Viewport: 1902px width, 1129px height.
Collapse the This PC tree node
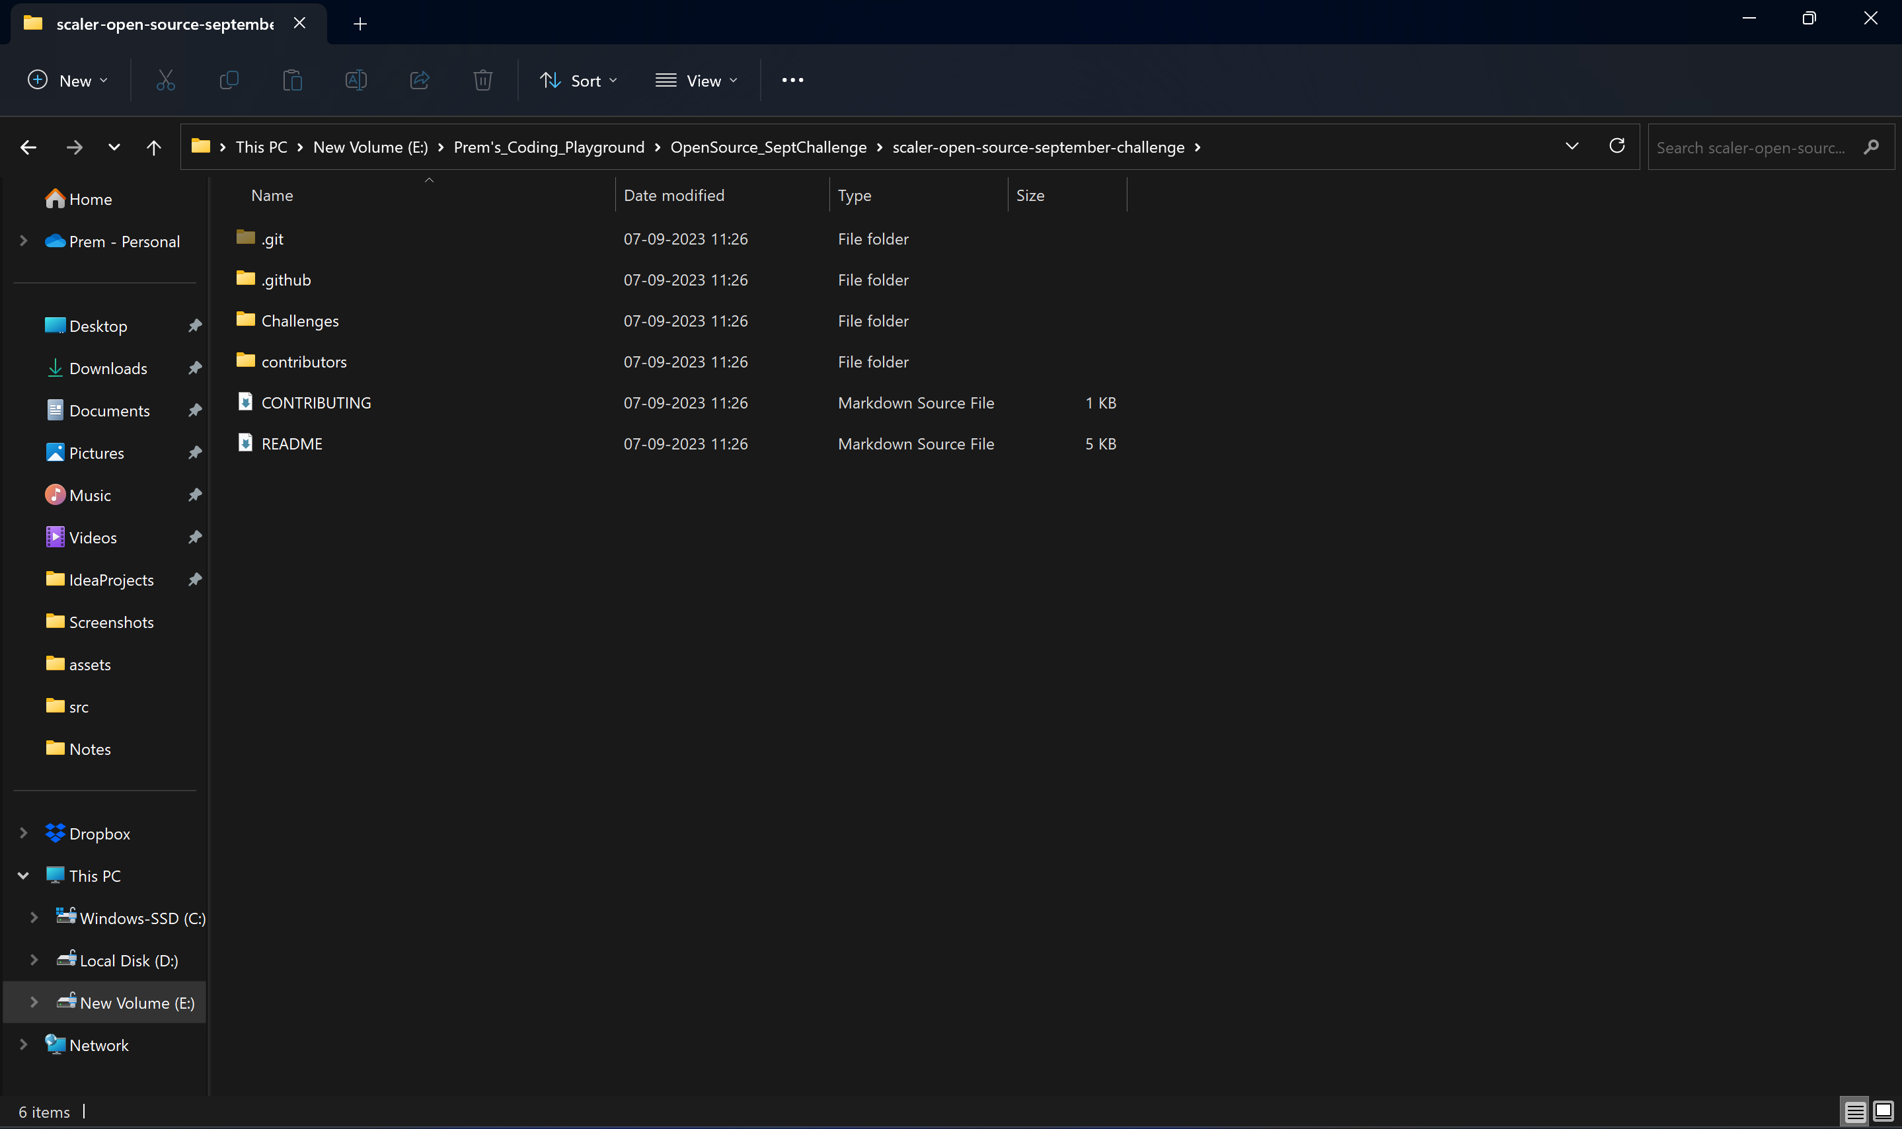coord(23,876)
